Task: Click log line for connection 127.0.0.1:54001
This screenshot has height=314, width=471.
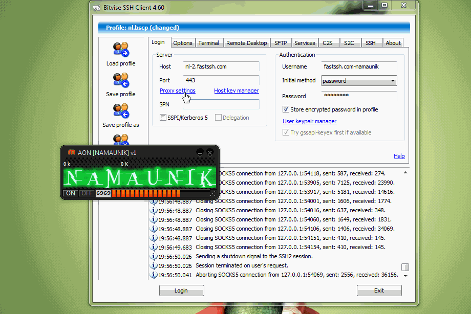Action: 293,201
